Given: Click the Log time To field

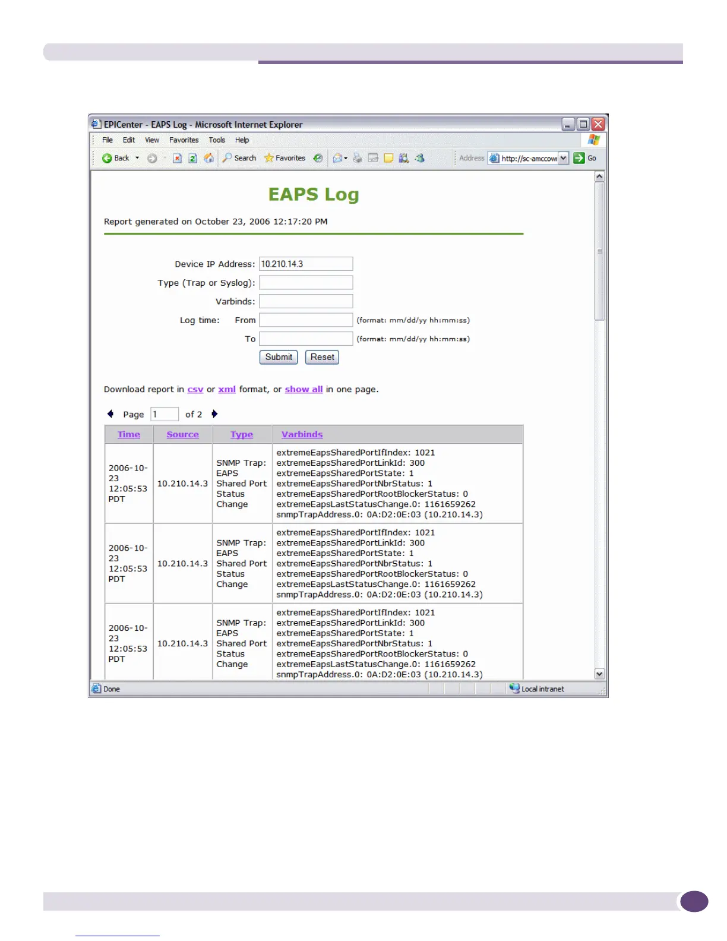Looking at the screenshot, I should point(306,339).
